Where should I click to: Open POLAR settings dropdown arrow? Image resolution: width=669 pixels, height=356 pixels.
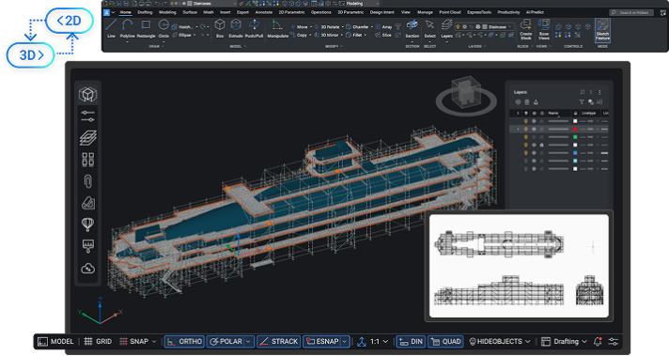[x=249, y=342]
